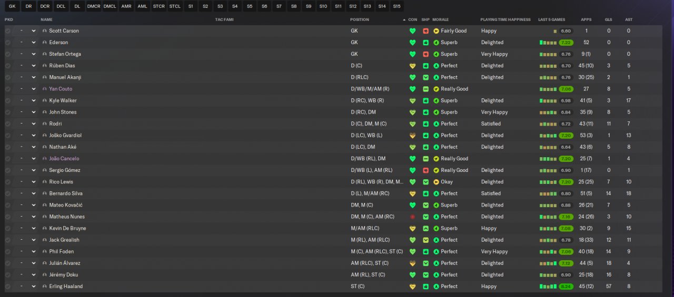The width and height of the screenshot is (674, 297).
Task: Select the GK position slot
Action: tap(12, 6)
